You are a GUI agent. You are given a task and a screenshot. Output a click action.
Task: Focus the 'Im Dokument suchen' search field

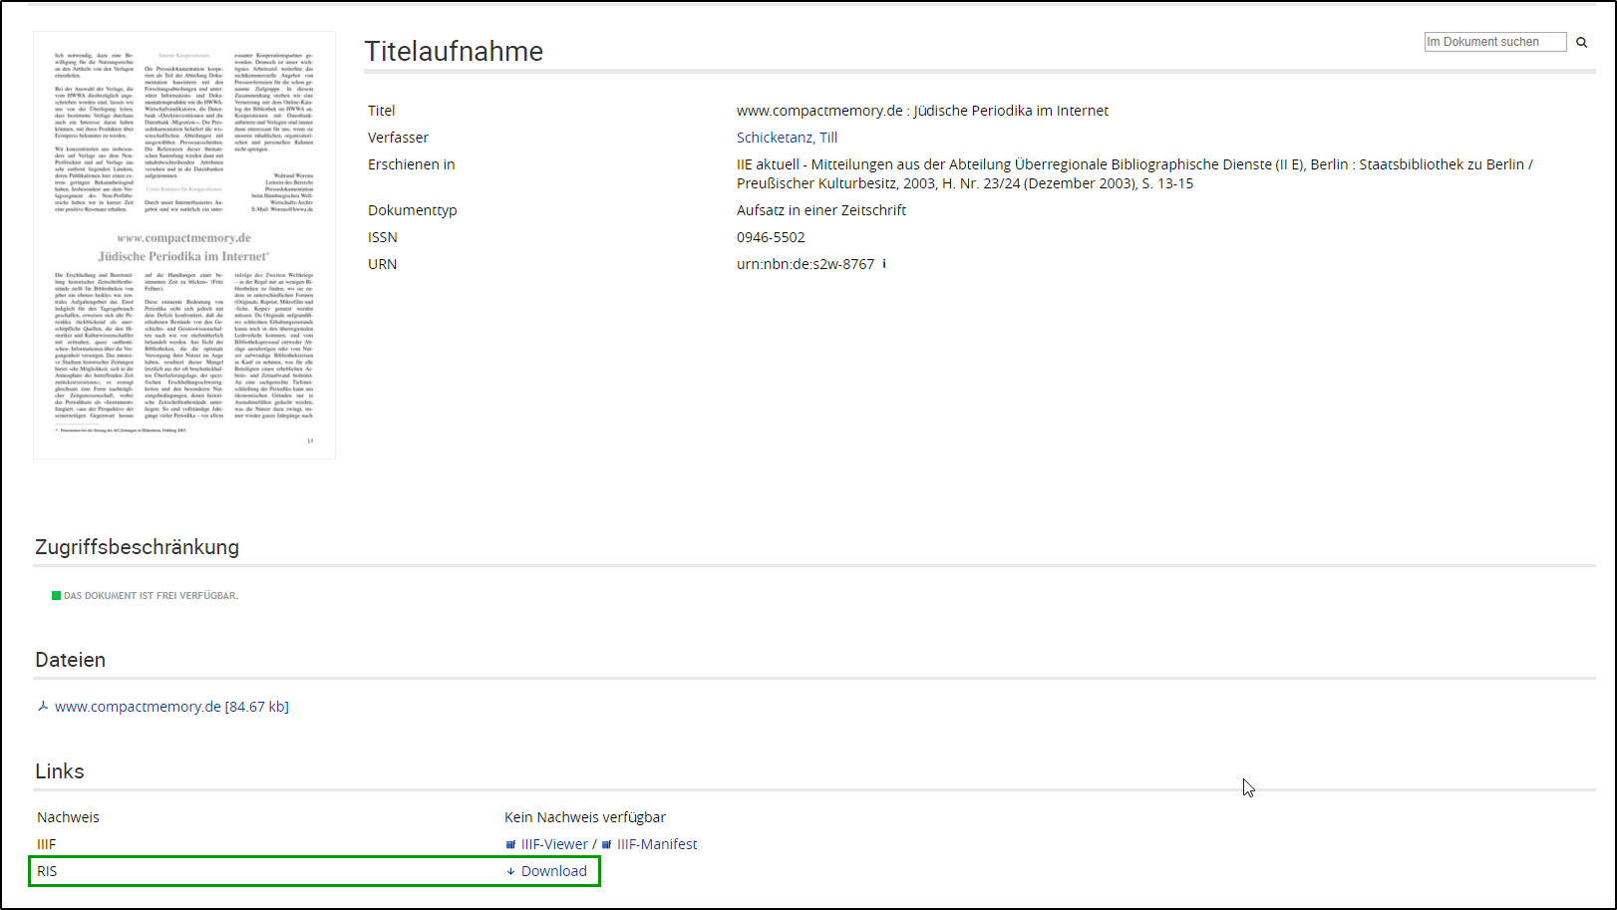pos(1494,42)
